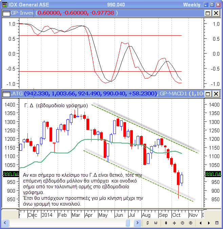Click the Weekly label in title bar
The height and width of the screenshot is (229, 223).
pos(192,4)
